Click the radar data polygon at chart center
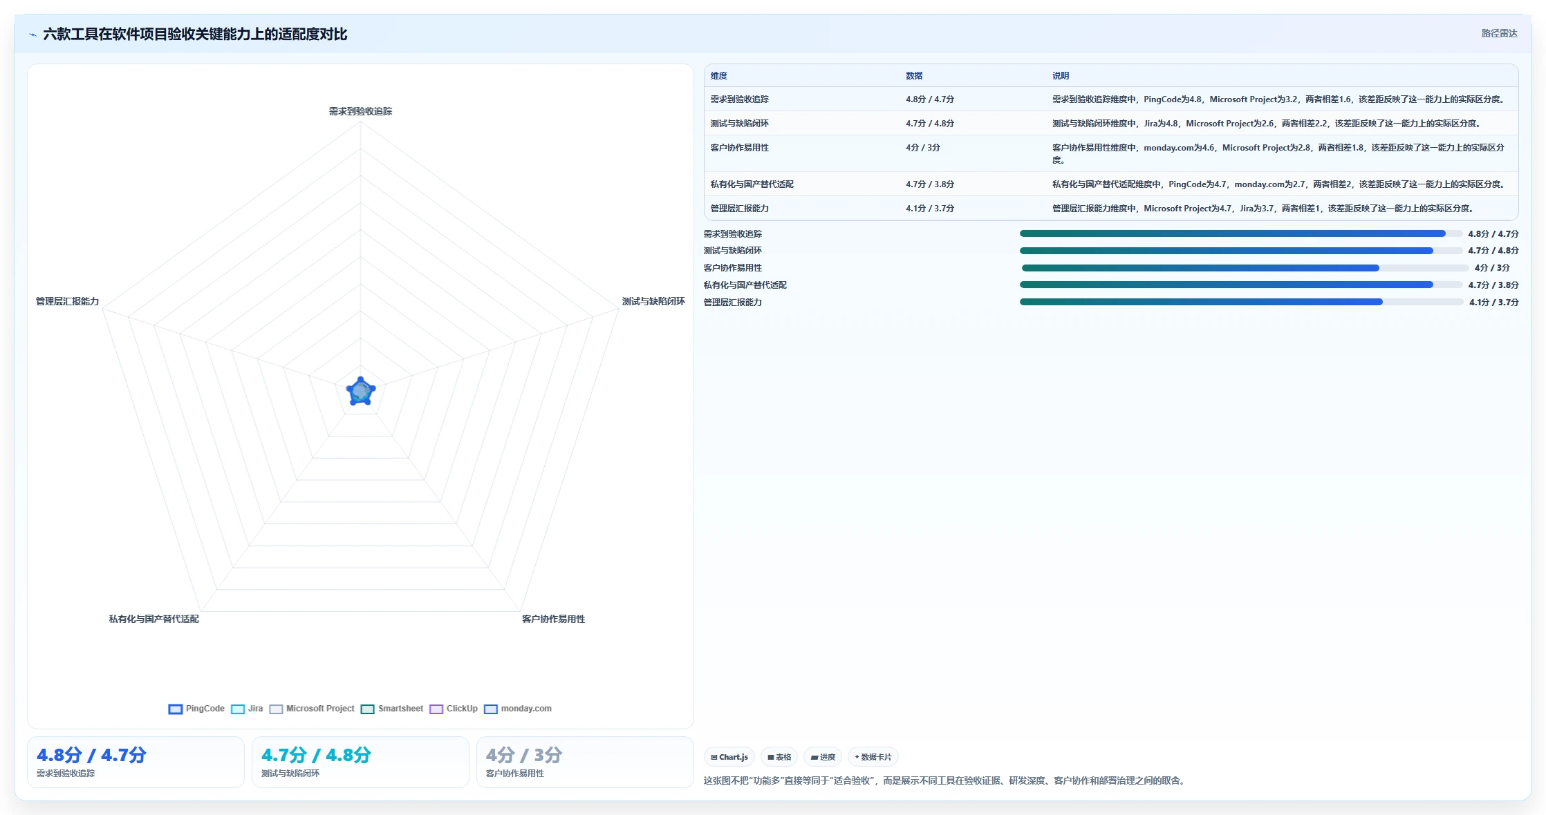Image resolution: width=1546 pixels, height=815 pixels. coord(361,392)
